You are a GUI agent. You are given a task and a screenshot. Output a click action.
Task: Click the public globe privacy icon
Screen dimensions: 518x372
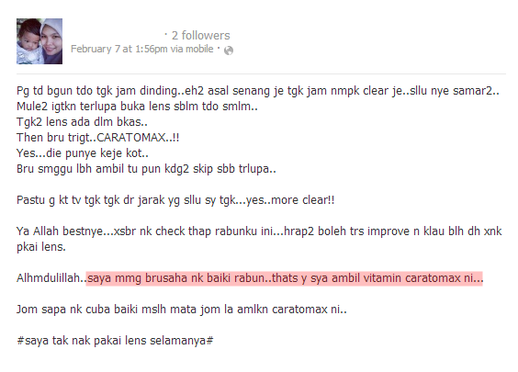click(229, 51)
